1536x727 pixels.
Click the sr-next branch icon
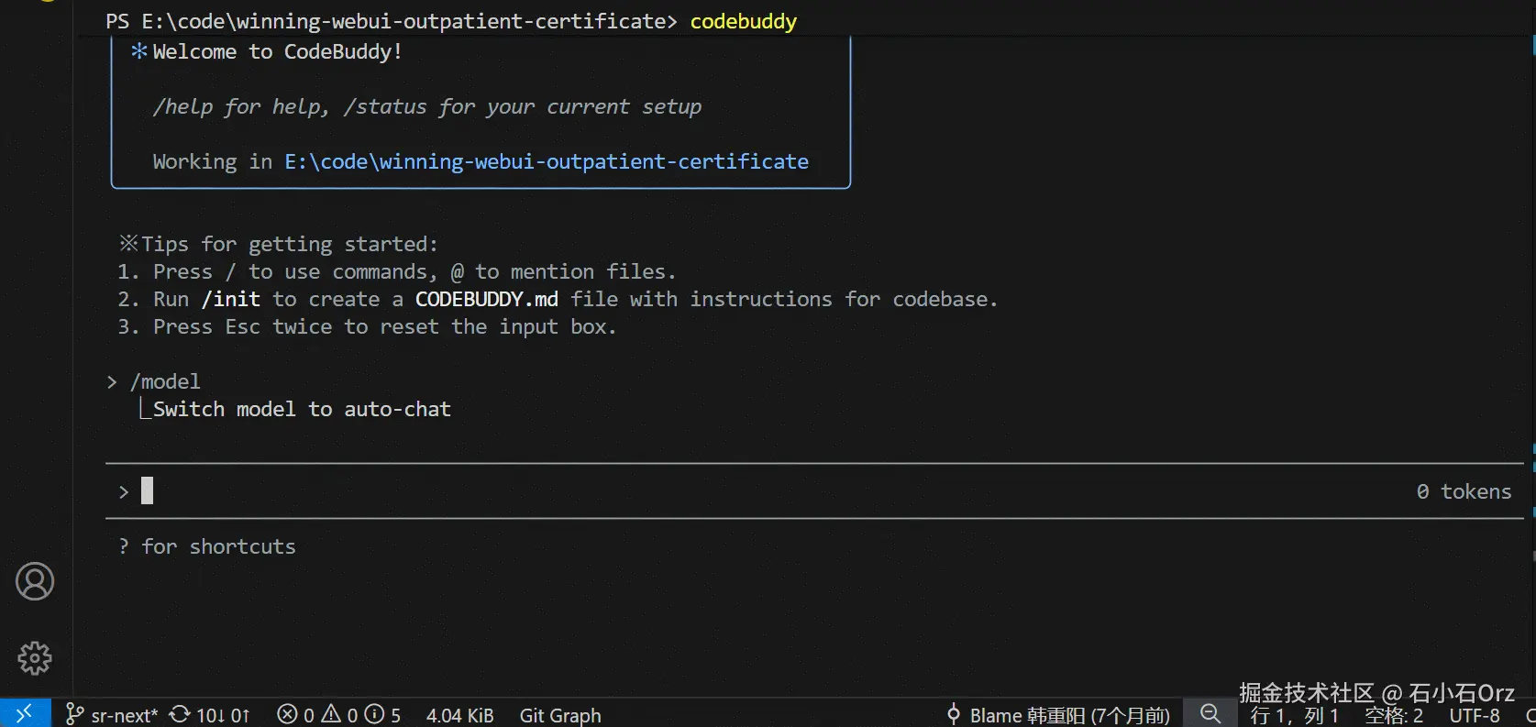(75, 714)
